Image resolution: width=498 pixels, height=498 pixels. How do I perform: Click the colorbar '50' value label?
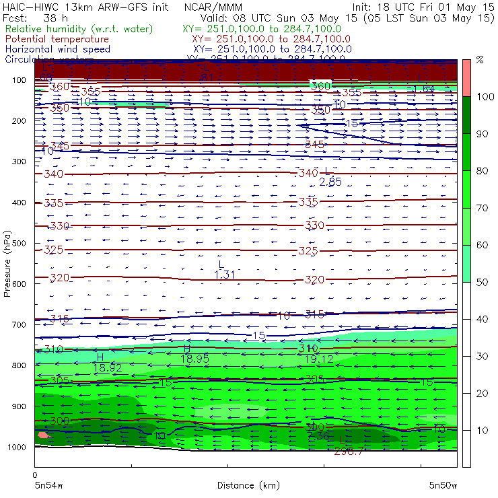click(x=482, y=283)
